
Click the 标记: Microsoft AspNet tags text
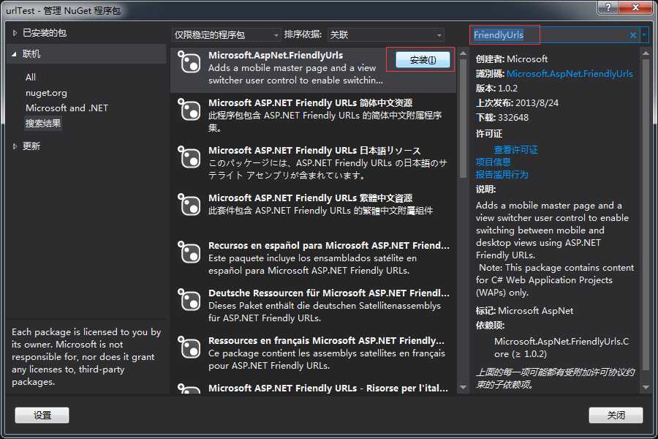tap(524, 311)
